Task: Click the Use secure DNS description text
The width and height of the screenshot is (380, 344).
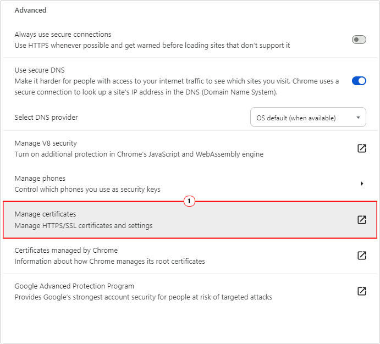Action: pos(177,87)
